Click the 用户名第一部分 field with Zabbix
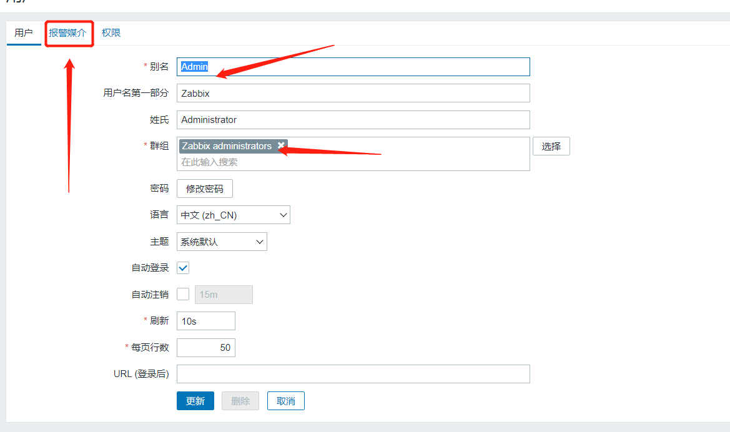The height and width of the screenshot is (432, 730). coord(353,93)
